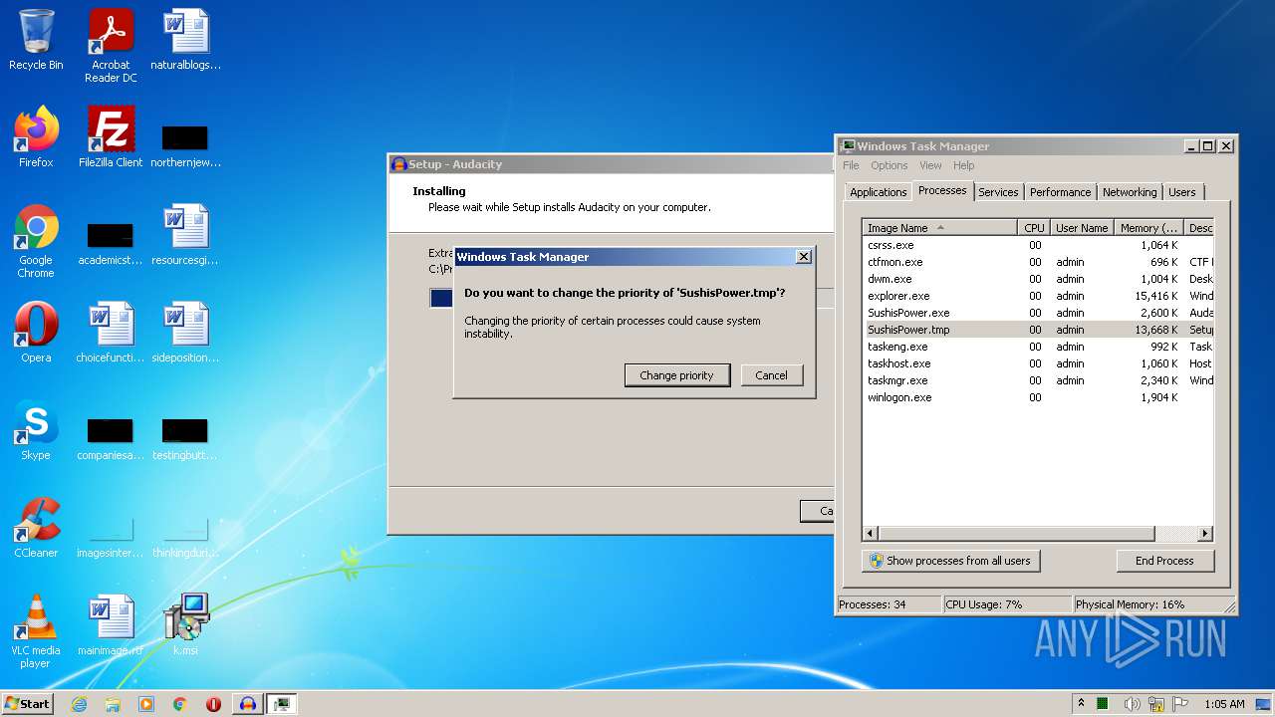
Task: Click Show processes from all users
Action: tap(950, 561)
